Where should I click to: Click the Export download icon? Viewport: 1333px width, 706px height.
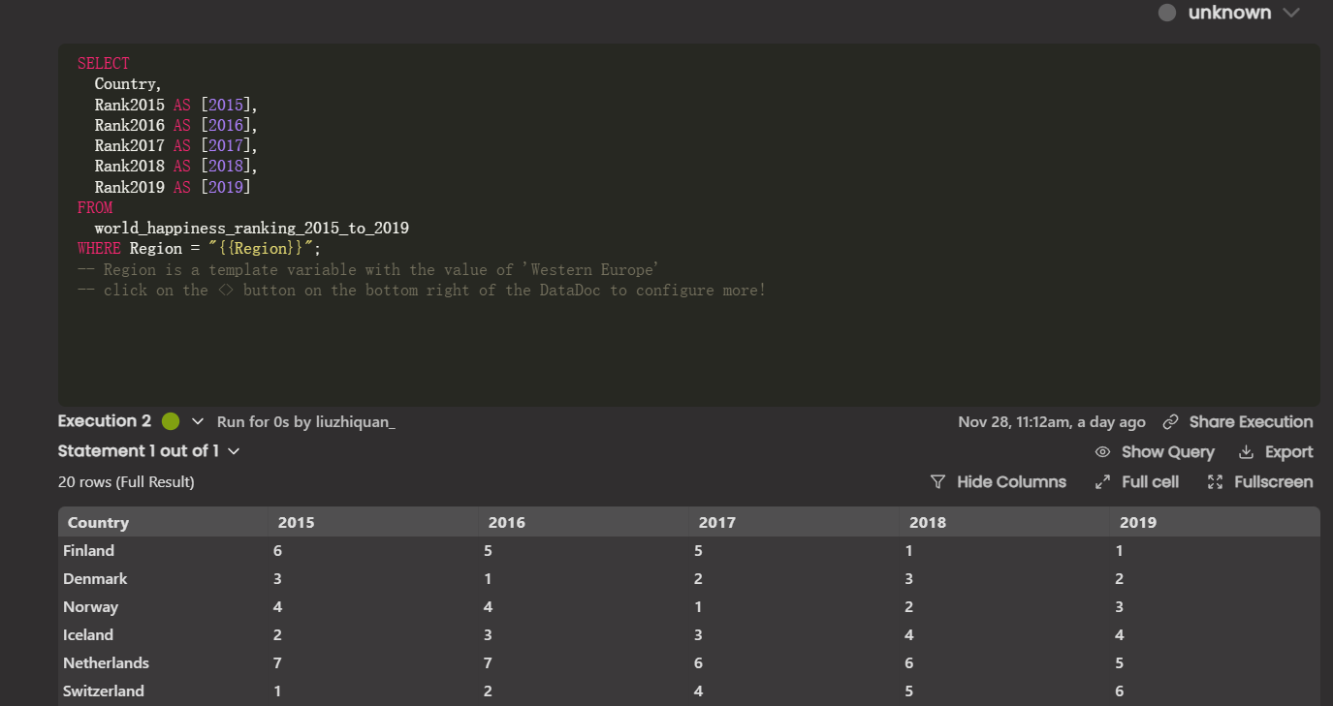pos(1247,452)
